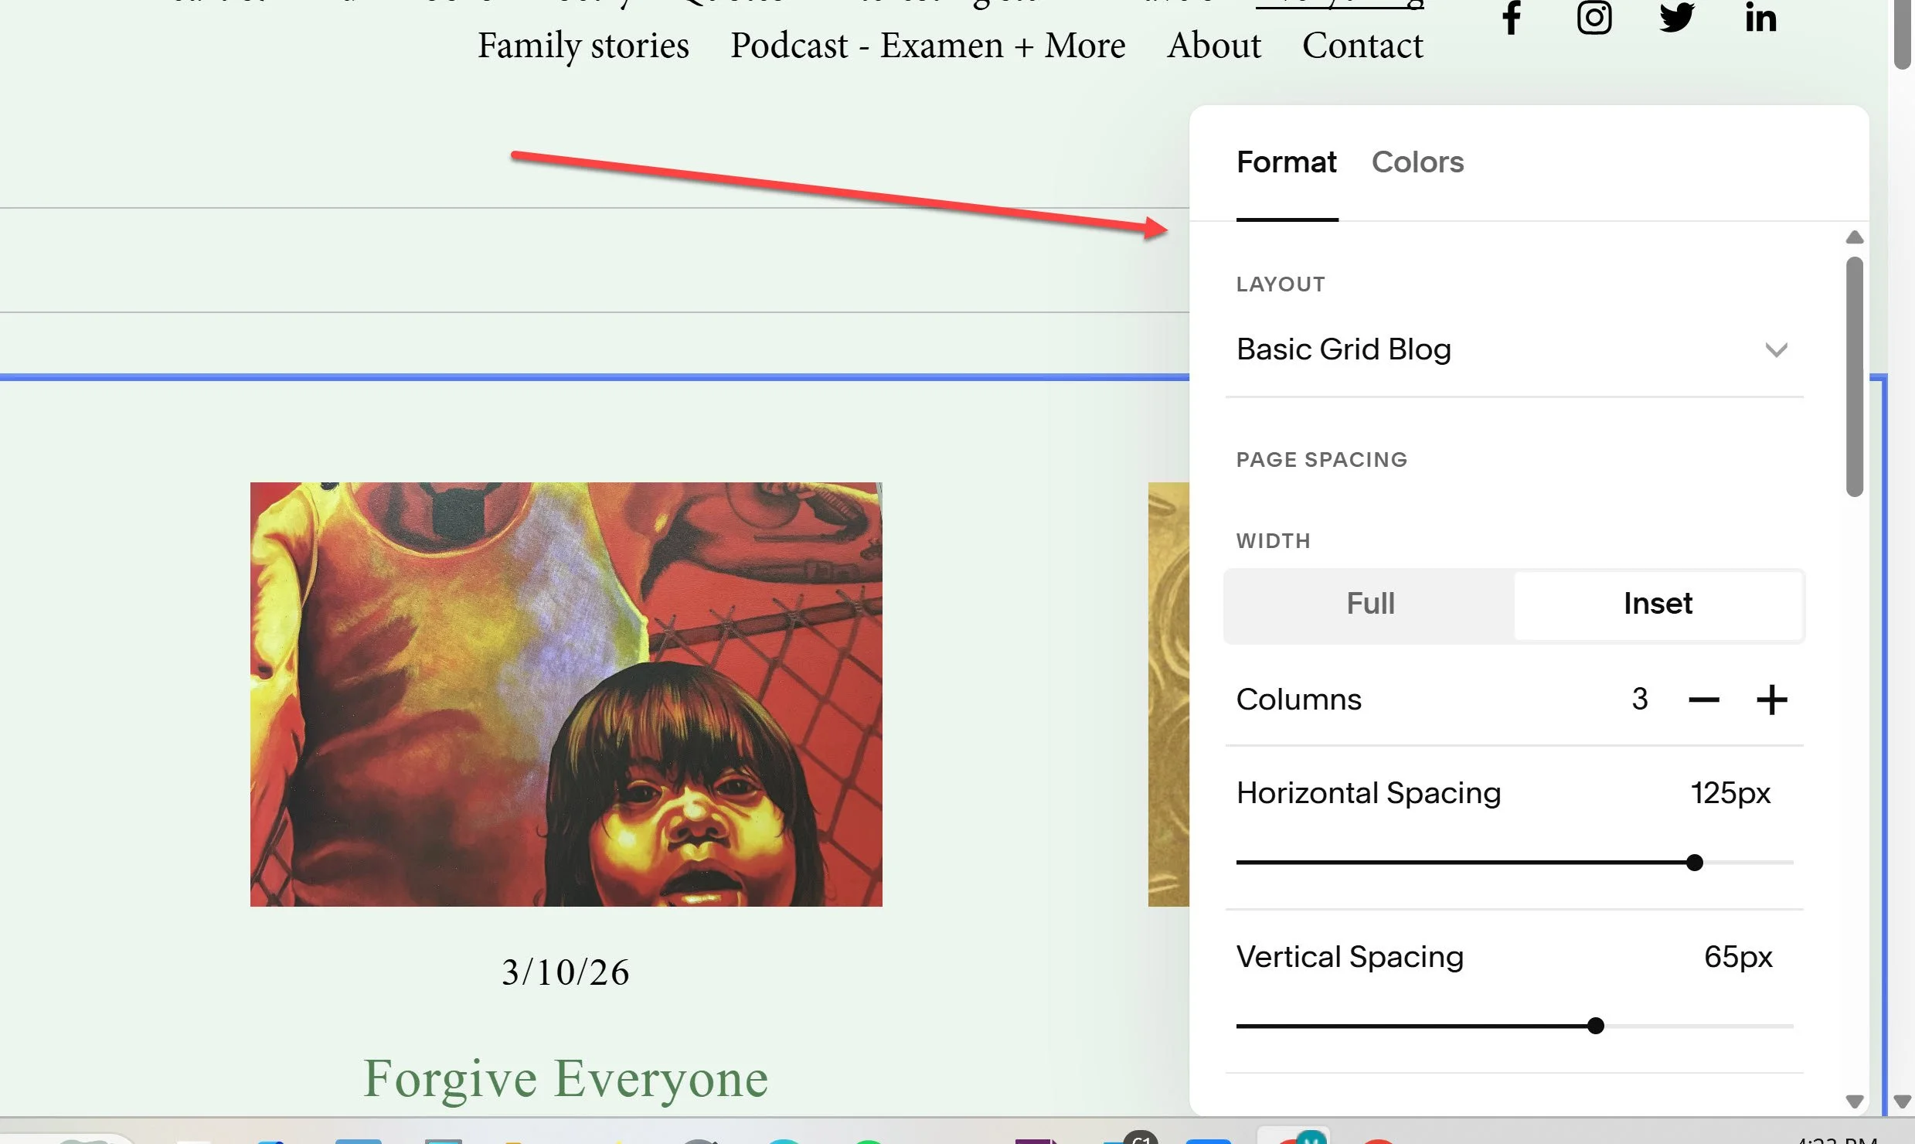Viewport: 1915px width, 1144px height.
Task: Click the Twitter bird icon
Action: pos(1677,17)
